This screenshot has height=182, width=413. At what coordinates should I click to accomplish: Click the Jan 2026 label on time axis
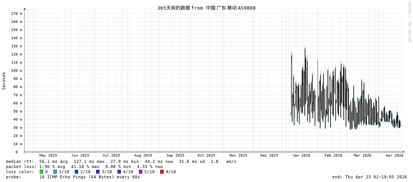[301, 155]
